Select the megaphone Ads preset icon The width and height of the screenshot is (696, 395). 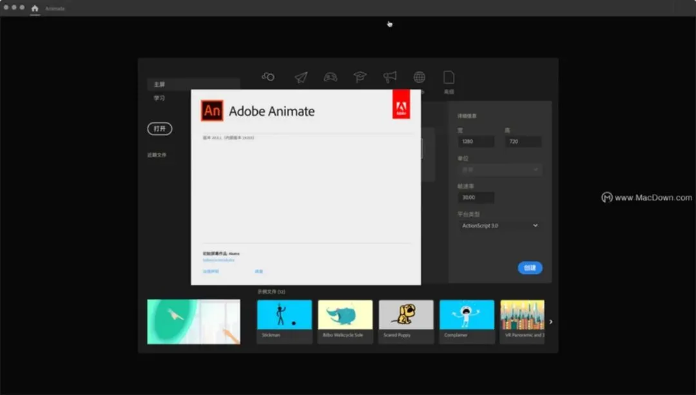coord(390,77)
